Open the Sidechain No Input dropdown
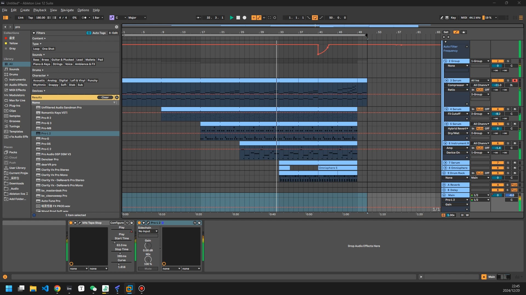This screenshot has width=526, height=295. pyautogui.click(x=148, y=231)
